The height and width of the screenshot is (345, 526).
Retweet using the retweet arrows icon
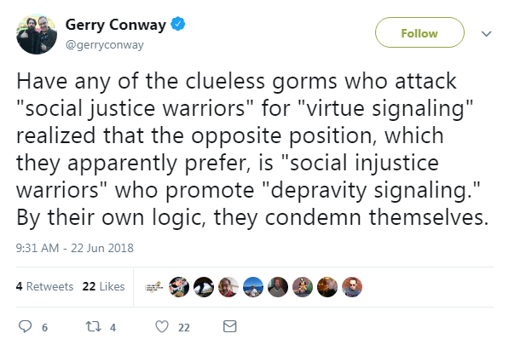coord(94,326)
